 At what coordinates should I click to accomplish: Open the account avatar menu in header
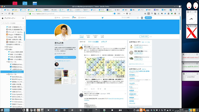click(142, 18)
